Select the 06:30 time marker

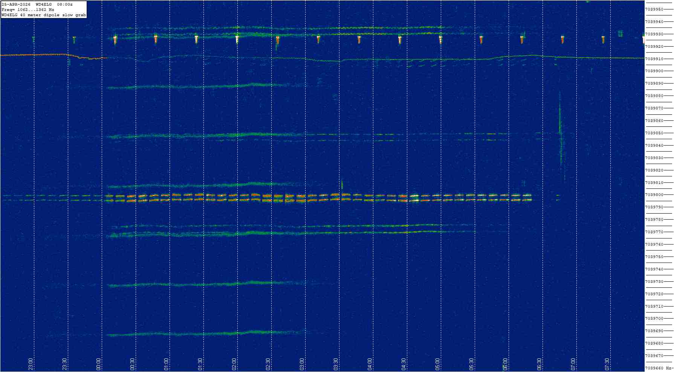pyautogui.click(x=539, y=364)
